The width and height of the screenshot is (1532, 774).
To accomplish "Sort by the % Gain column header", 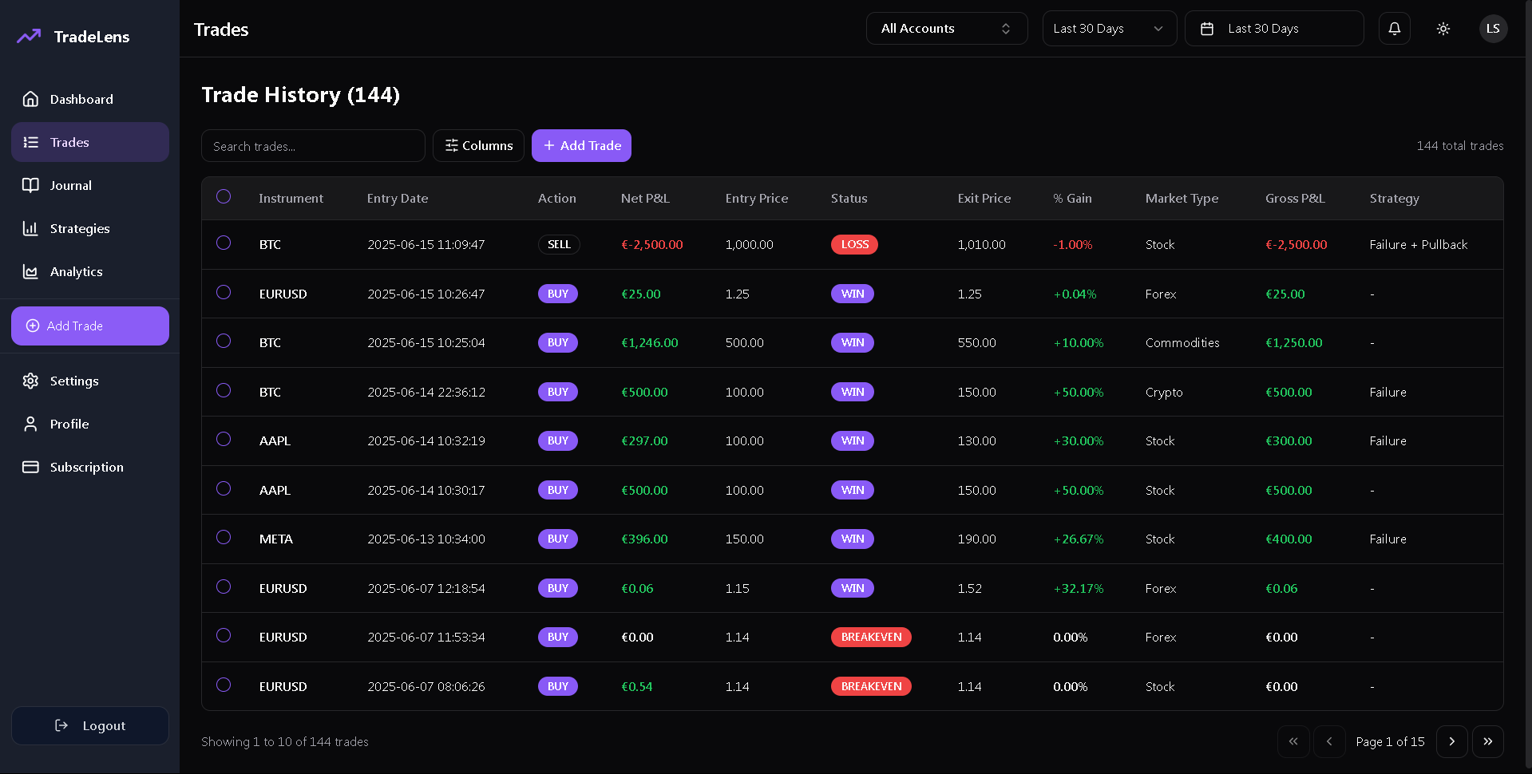I will pyautogui.click(x=1072, y=198).
